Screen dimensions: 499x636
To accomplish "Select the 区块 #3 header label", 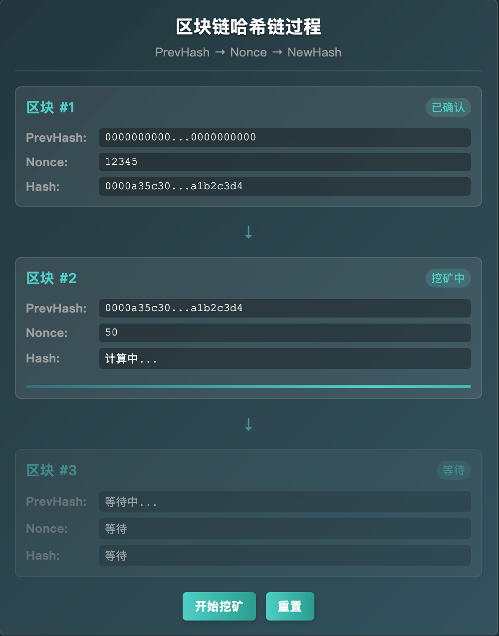I will click(51, 470).
